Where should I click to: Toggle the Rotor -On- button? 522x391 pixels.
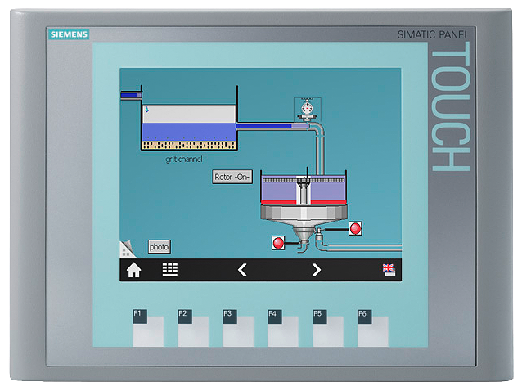point(232,177)
